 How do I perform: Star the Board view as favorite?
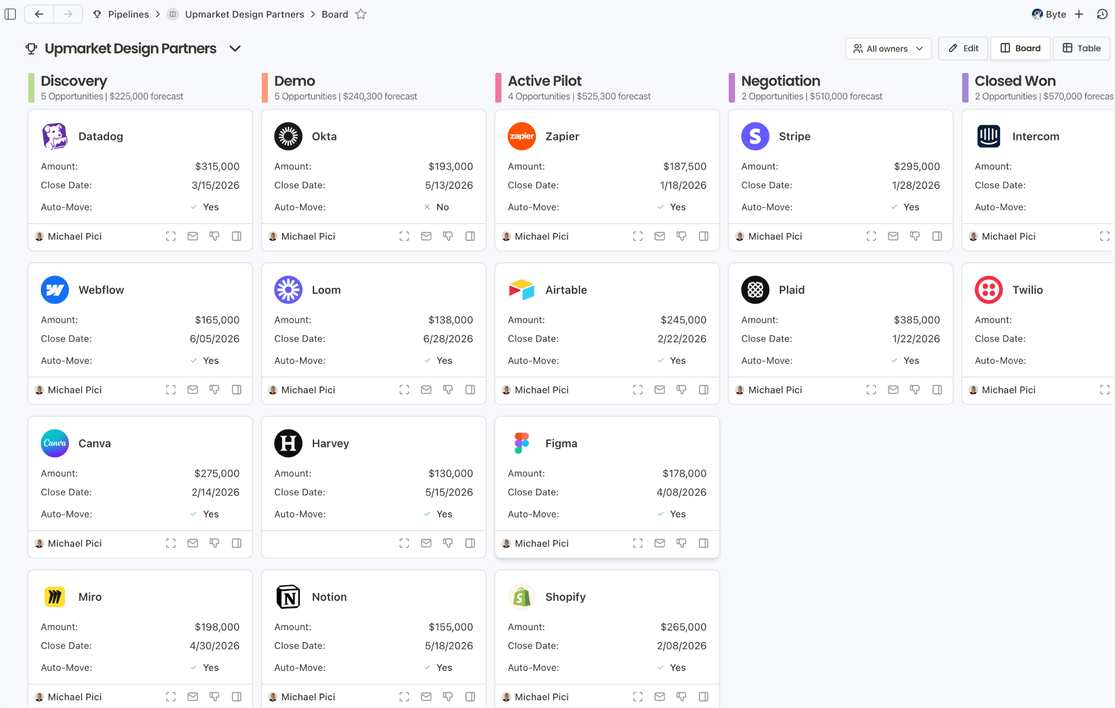(361, 14)
